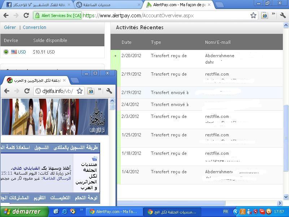Open the طريقة التسجيل بالمنتدى menu item
Screen dimensions: 289x217
[76, 148]
